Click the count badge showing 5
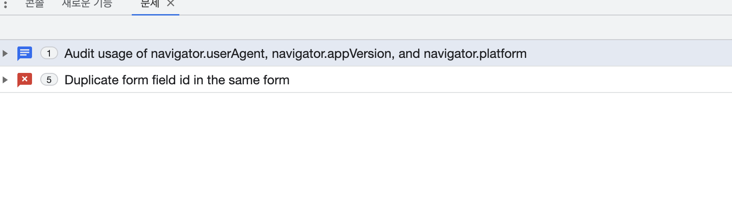The width and height of the screenshot is (732, 216). 49,80
